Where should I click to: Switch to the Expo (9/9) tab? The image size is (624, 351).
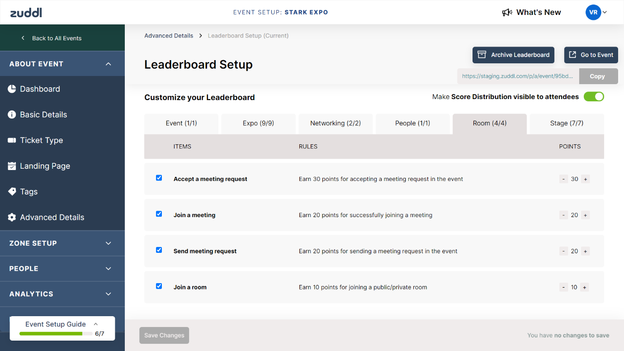258,123
